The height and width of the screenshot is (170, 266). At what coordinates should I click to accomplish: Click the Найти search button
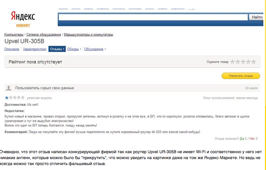pyautogui.click(x=257, y=17)
